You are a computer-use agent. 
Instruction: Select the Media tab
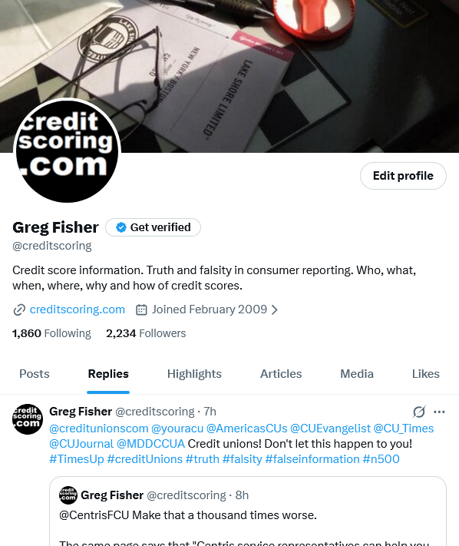(x=357, y=374)
